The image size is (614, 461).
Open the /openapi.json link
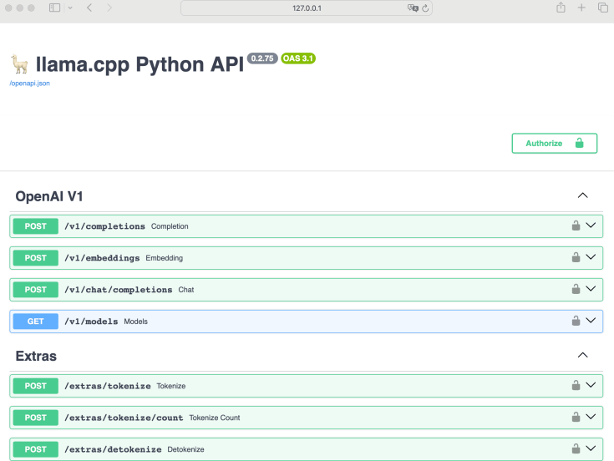[30, 84]
